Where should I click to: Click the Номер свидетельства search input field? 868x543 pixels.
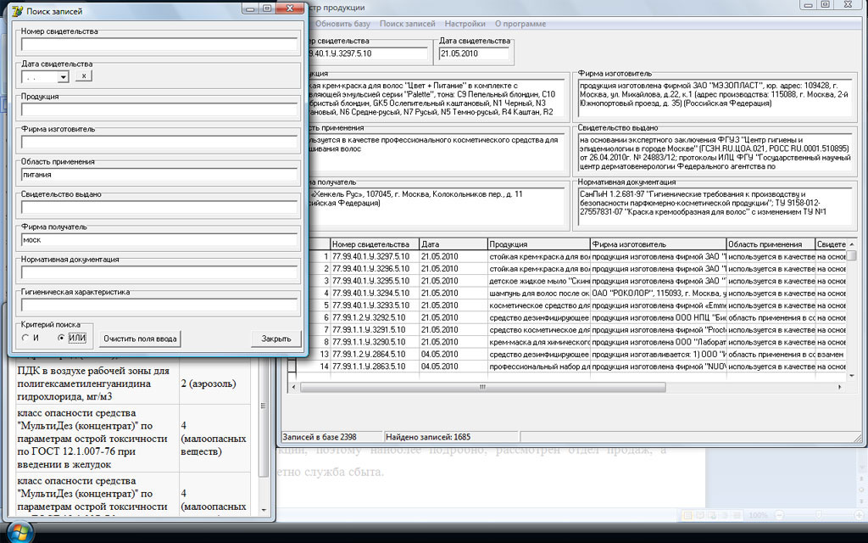point(159,44)
